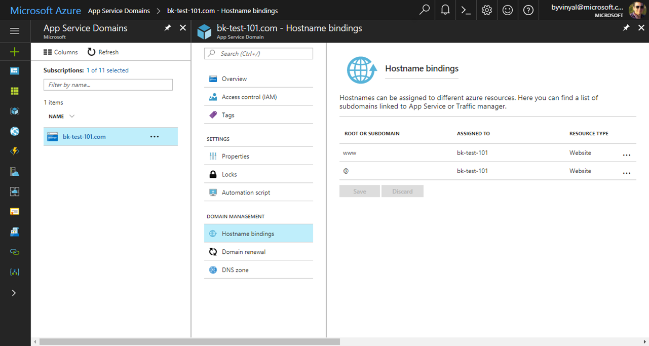The image size is (649, 346).
Task: Click the feedback smiley icon
Action: coord(507,10)
